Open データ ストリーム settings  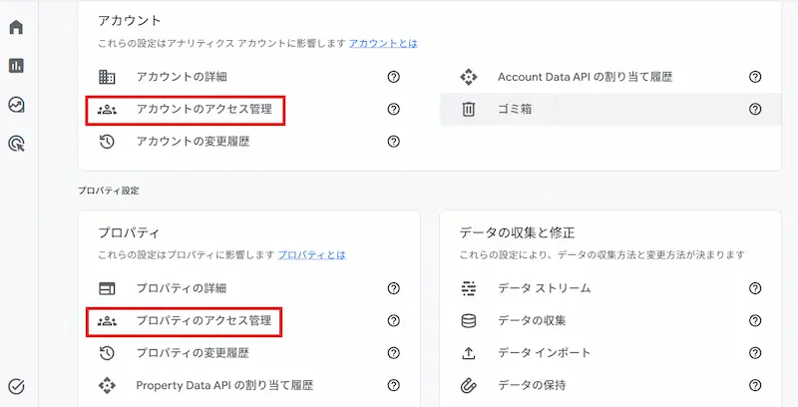tap(544, 288)
